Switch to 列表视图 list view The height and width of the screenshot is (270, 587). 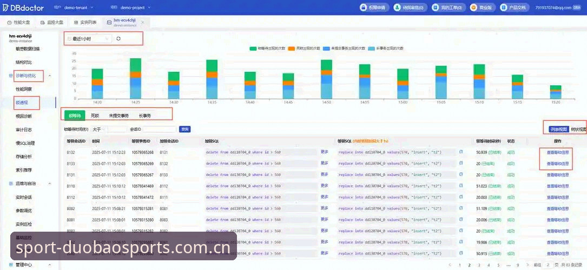(559, 129)
